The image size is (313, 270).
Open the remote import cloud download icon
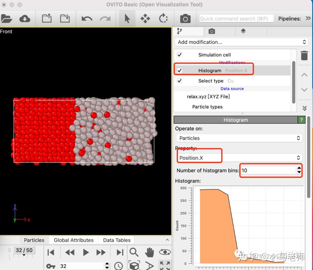tap(25, 19)
